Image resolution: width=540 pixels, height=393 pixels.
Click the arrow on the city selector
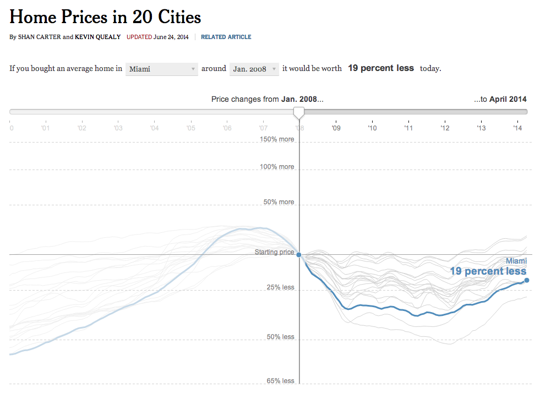[193, 69]
